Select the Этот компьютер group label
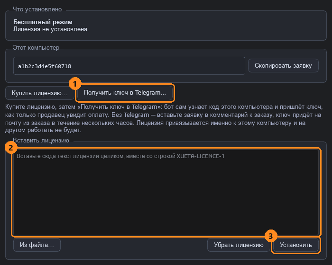This screenshot has width=332, height=265. [36, 48]
